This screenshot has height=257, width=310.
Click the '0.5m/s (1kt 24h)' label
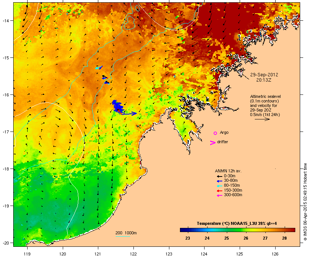click(265, 115)
